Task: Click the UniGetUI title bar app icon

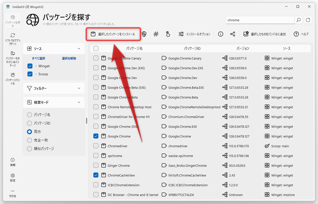Action: coord(8,7)
